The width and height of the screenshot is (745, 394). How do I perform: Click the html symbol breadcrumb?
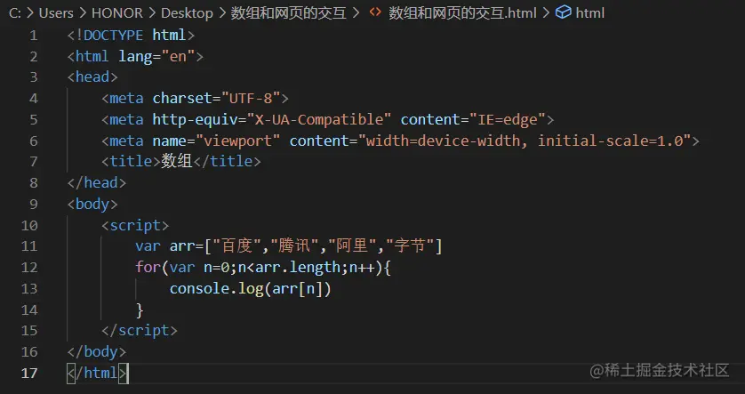pyautogui.click(x=590, y=13)
